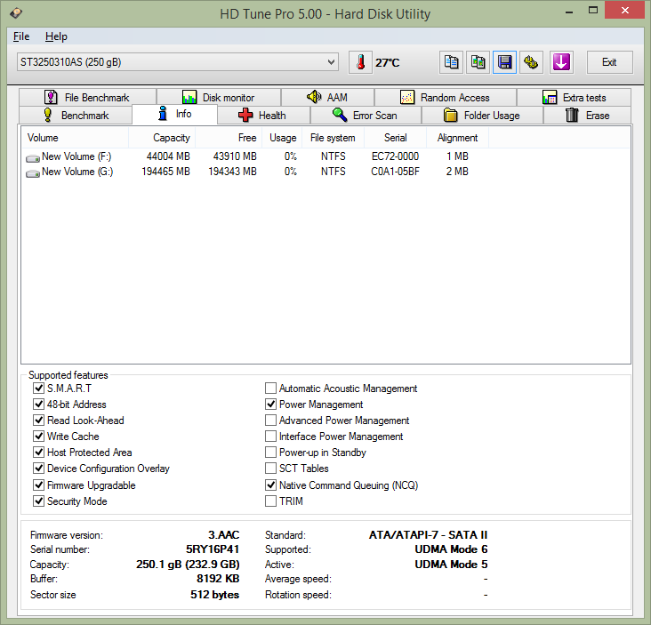Click the purple down-arrow icon

(x=561, y=62)
